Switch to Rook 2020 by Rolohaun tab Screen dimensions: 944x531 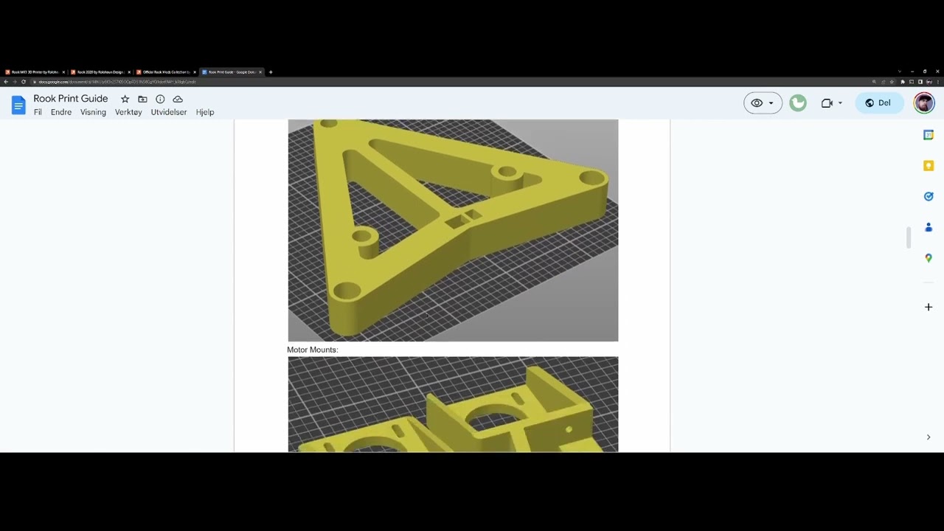100,72
